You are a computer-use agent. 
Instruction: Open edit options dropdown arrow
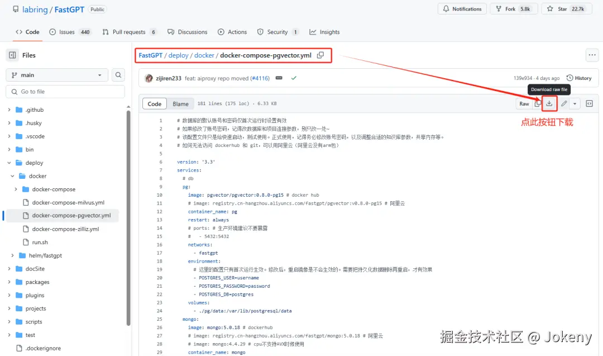tap(575, 103)
